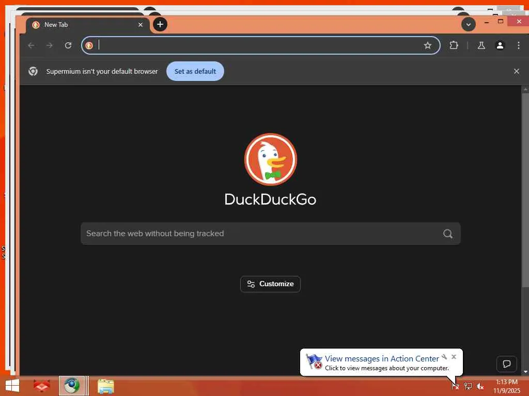Screen dimensions: 529x396
Task: Dismiss the default browser infobar
Action: coord(517,71)
